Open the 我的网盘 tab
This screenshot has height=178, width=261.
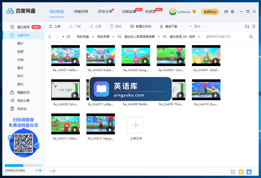coord(57,11)
